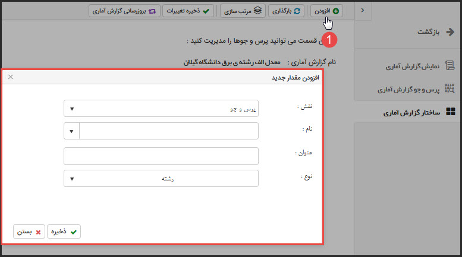Open the نقش dropdown showing پرس و جو
The width and height of the screenshot is (462, 257).
coord(161,109)
